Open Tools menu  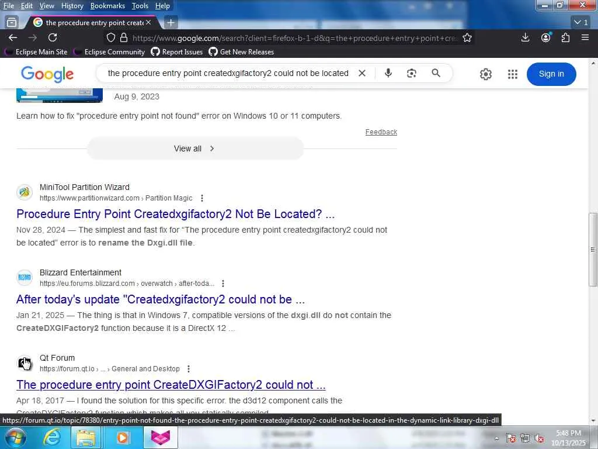[x=140, y=6]
